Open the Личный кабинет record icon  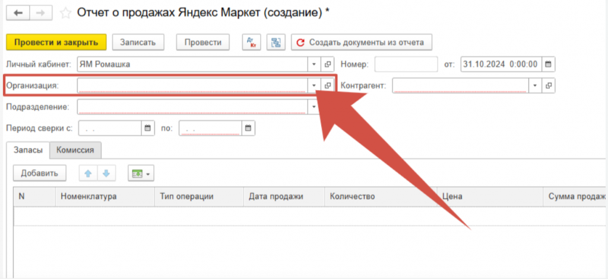pyautogui.click(x=328, y=64)
